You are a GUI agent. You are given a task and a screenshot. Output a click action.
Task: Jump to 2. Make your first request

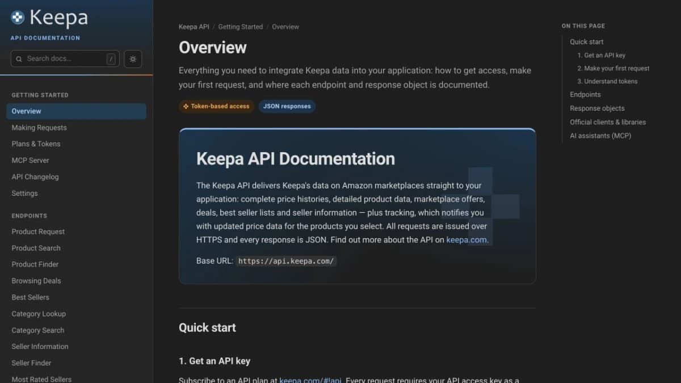coord(613,69)
